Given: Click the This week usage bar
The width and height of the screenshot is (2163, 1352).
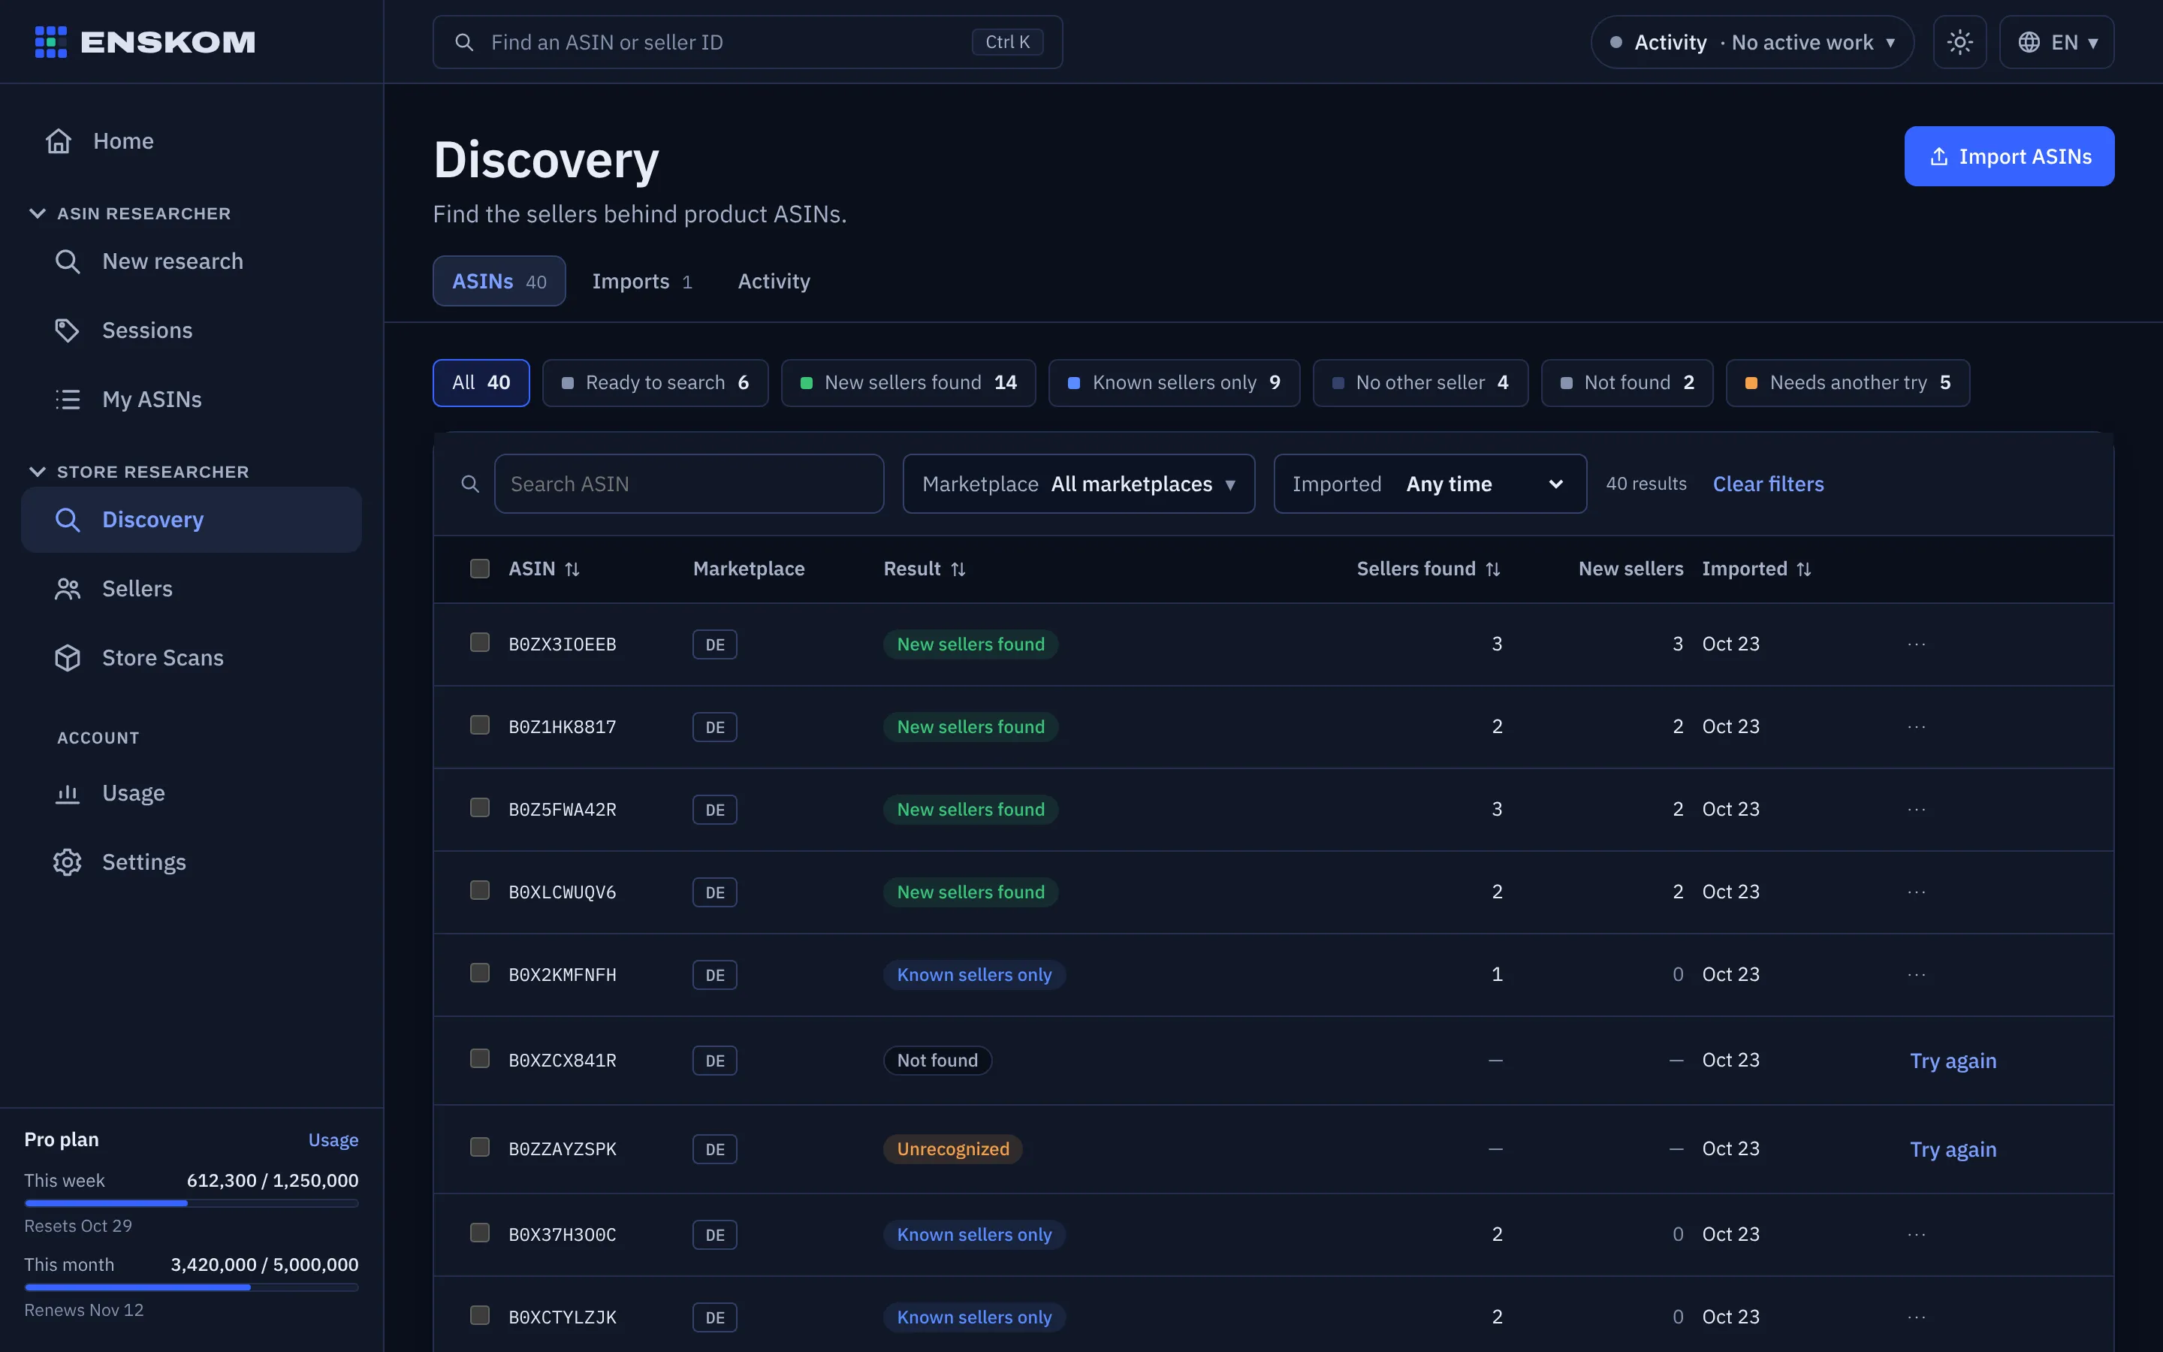Looking at the screenshot, I should pos(192,1203).
